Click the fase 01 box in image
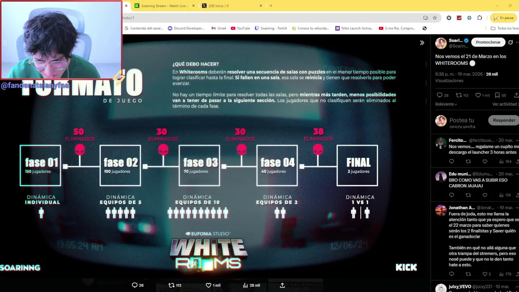The width and height of the screenshot is (519, 292). click(x=41, y=165)
